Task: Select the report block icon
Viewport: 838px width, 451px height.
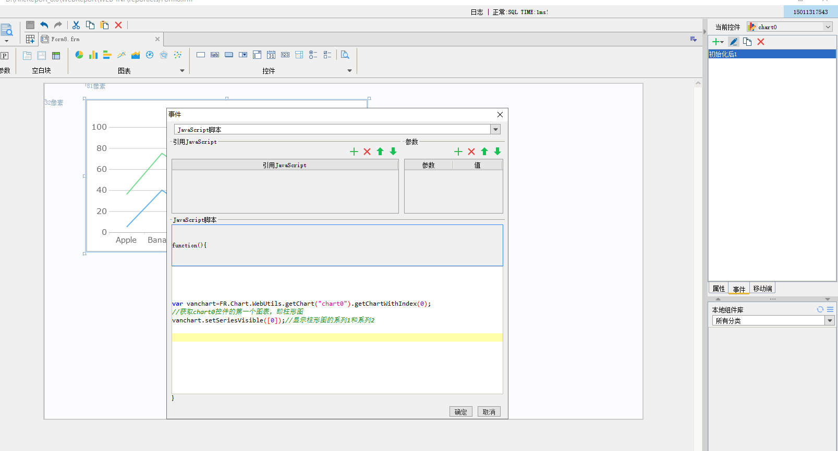Action: coord(28,56)
